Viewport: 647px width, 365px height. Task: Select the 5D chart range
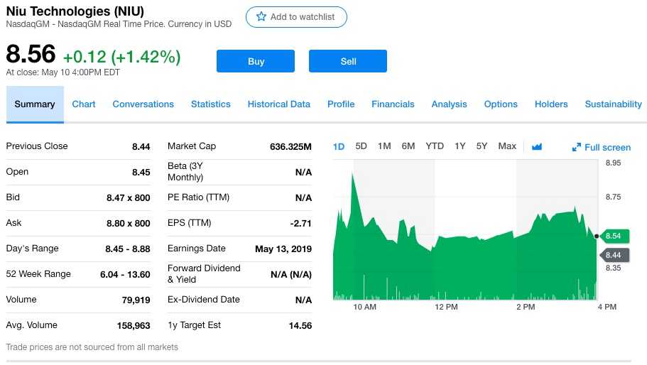coord(361,146)
